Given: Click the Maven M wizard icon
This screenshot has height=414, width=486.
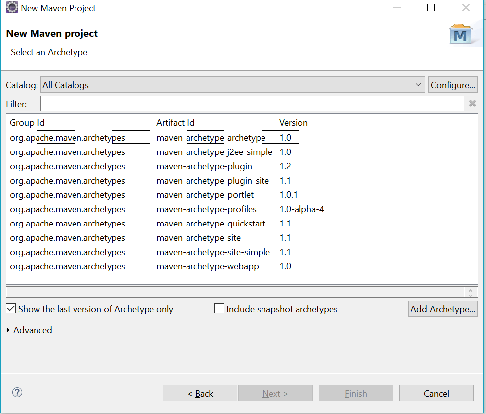Looking at the screenshot, I should [x=461, y=35].
